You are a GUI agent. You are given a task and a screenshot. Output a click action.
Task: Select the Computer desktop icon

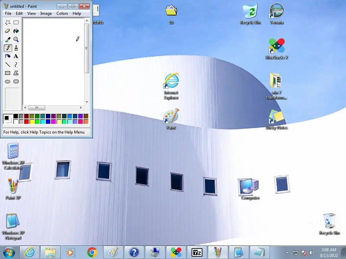250,189
